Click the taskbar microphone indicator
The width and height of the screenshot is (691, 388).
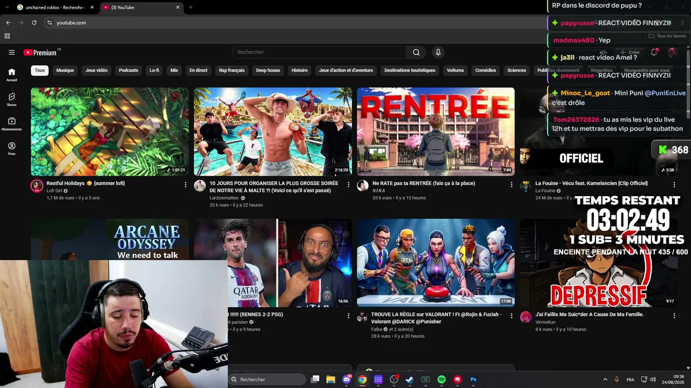coord(617,379)
